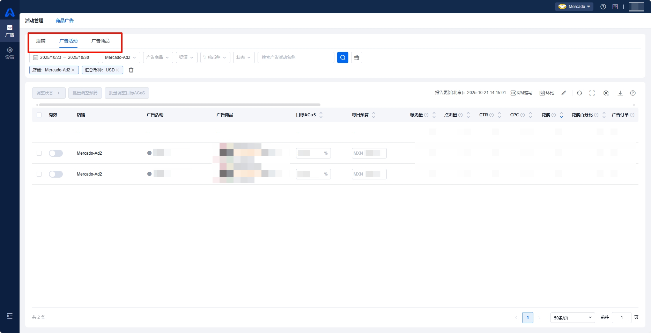Check the second Mercado-Ad2 row checkbox

tap(39, 174)
